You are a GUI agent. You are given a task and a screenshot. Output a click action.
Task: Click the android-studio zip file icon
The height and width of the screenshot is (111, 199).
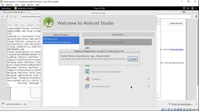[x=3, y=104]
